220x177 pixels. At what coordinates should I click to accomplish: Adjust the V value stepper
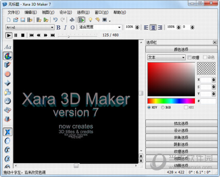(x=214, y=94)
